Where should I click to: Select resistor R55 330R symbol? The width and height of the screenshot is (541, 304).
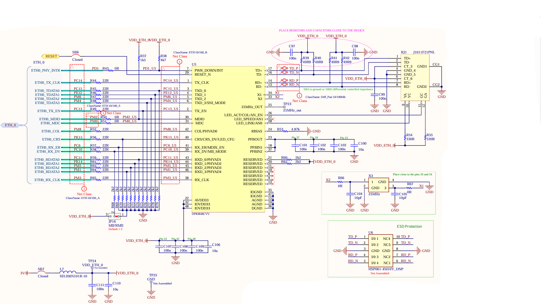pyautogui.click(x=425, y=137)
